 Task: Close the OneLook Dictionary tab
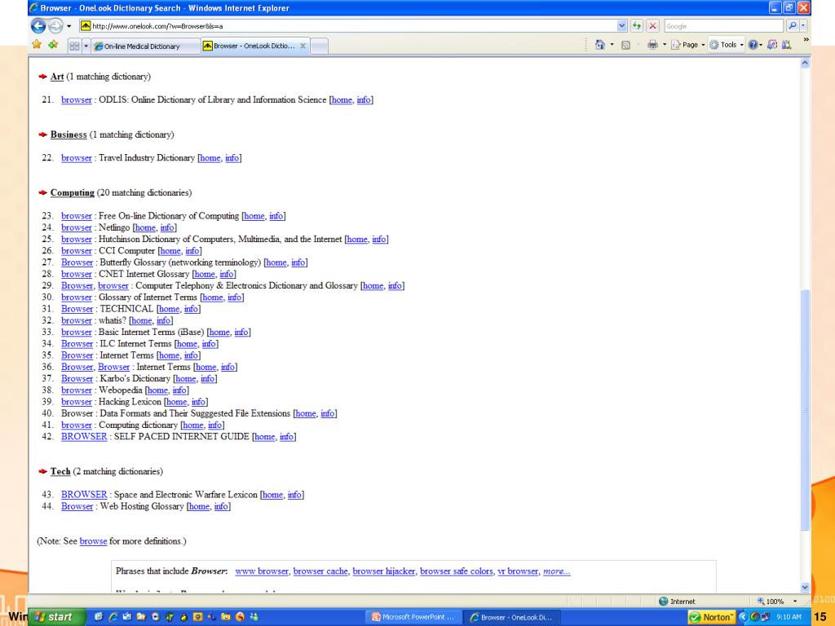[303, 46]
